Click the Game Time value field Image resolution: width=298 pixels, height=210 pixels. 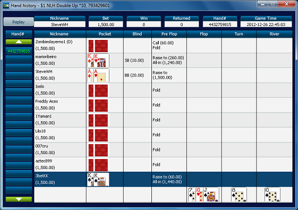click(266, 24)
